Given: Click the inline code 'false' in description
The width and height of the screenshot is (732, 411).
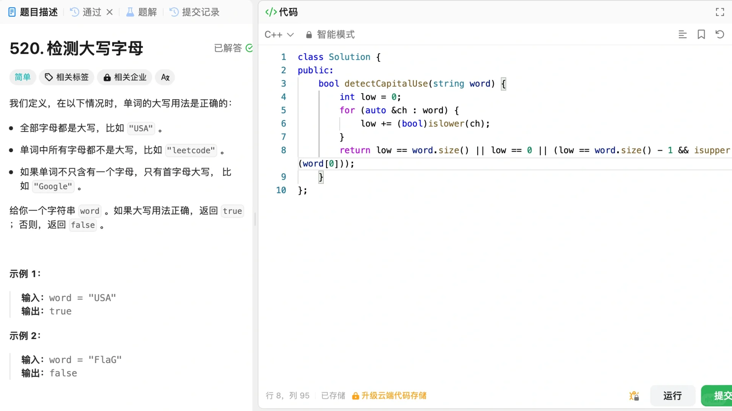Looking at the screenshot, I should [x=83, y=225].
